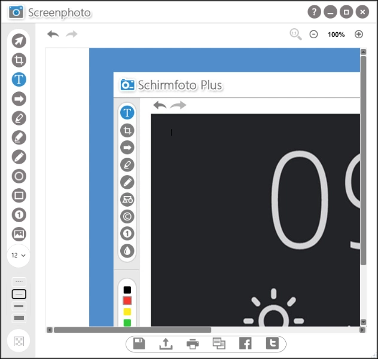This screenshot has height=359, width=378.
Task: Print the screenshot
Action: [192, 343]
